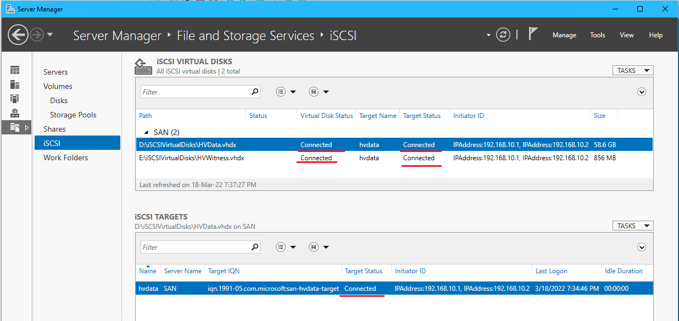Refresh Server Manager with the refresh icon
The height and width of the screenshot is (321, 679).
pos(503,35)
